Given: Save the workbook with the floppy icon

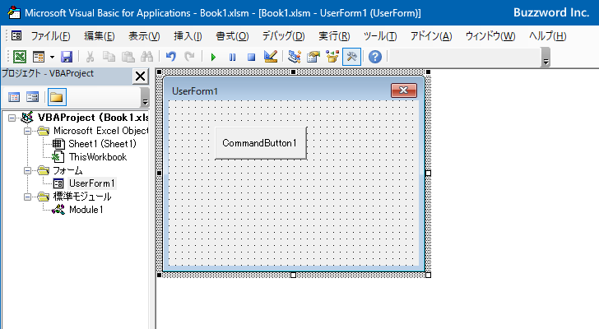Looking at the screenshot, I should (x=67, y=57).
